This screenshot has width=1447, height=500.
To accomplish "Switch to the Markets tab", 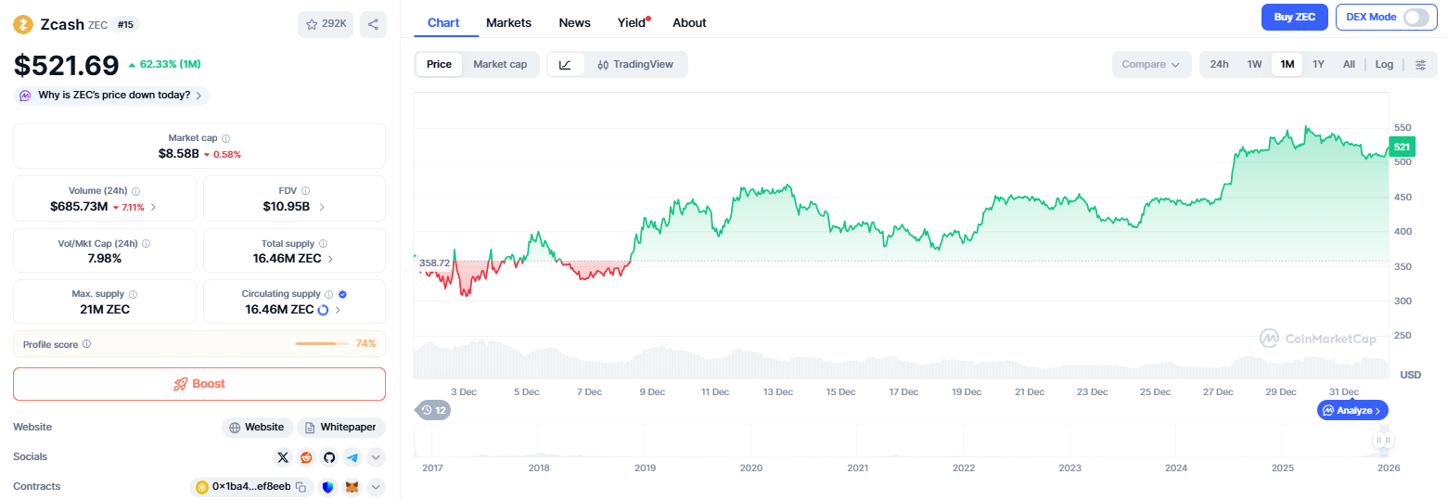I will [x=508, y=22].
